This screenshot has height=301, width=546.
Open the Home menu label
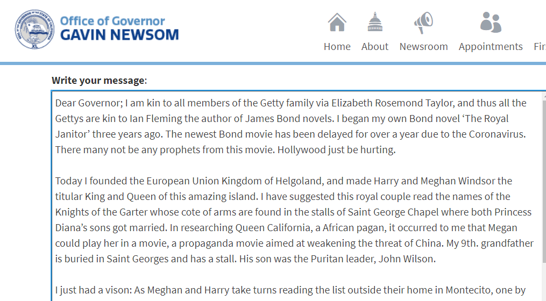(x=337, y=47)
